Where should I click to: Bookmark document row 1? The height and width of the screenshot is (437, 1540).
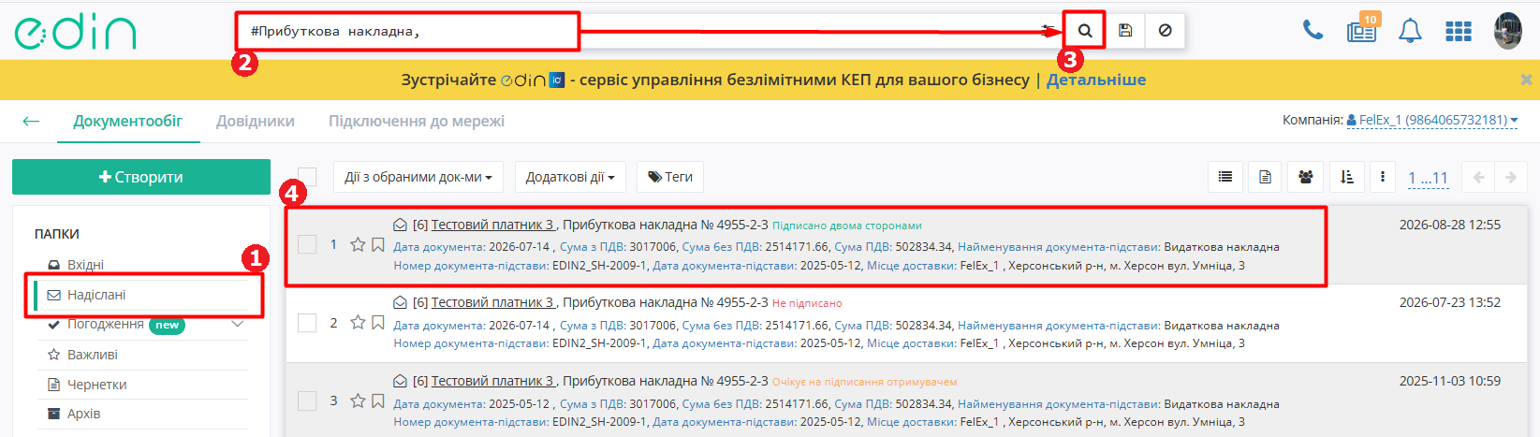pos(378,244)
